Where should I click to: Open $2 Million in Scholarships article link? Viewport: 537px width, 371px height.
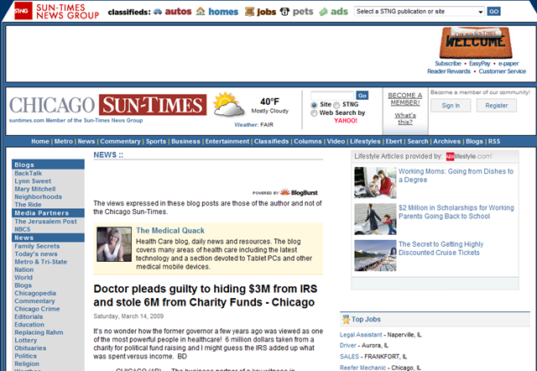(x=456, y=212)
